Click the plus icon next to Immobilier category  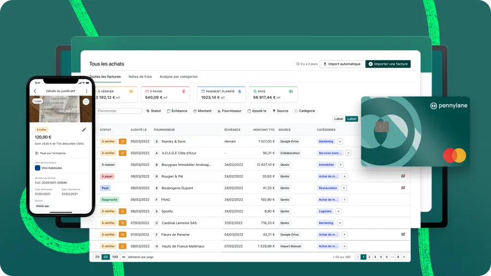pos(341,164)
